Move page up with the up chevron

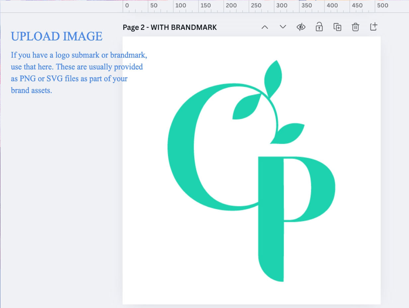[x=265, y=27]
